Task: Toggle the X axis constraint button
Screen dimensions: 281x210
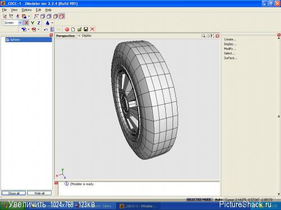Action: click(26, 23)
